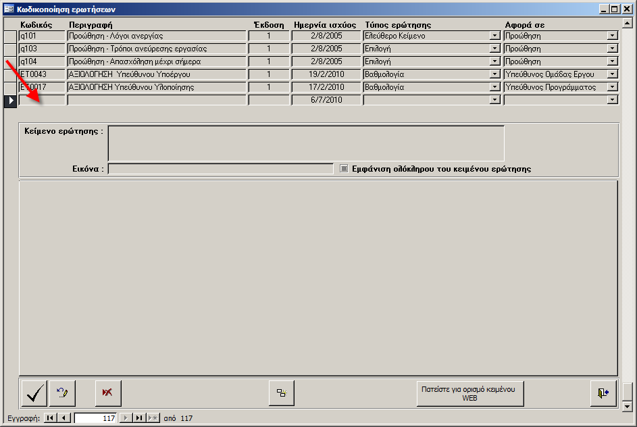Click the Εικόνα input field
The width and height of the screenshot is (637, 427).
220,169
